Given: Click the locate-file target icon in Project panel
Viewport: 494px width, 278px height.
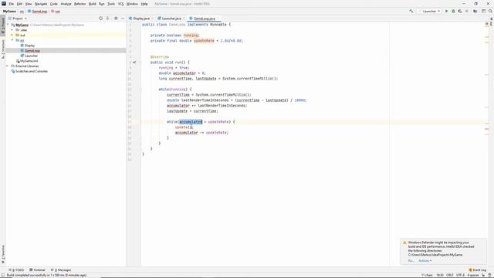Looking at the screenshot, I should point(101,19).
